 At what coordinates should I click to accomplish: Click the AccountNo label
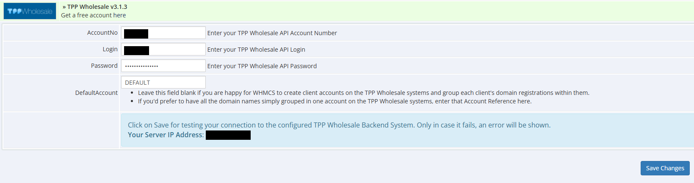(x=102, y=33)
